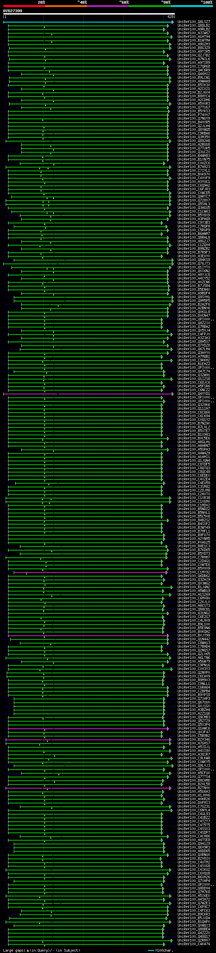216x953 pixels.
Task: Select hit label UniRef100_Q4VYD1
Action: [x=194, y=394]
